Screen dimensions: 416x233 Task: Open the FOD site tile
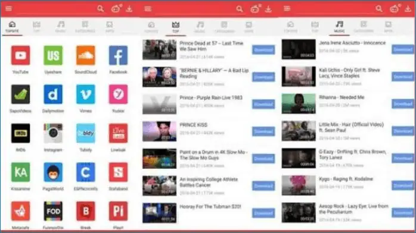pyautogui.click(x=53, y=211)
